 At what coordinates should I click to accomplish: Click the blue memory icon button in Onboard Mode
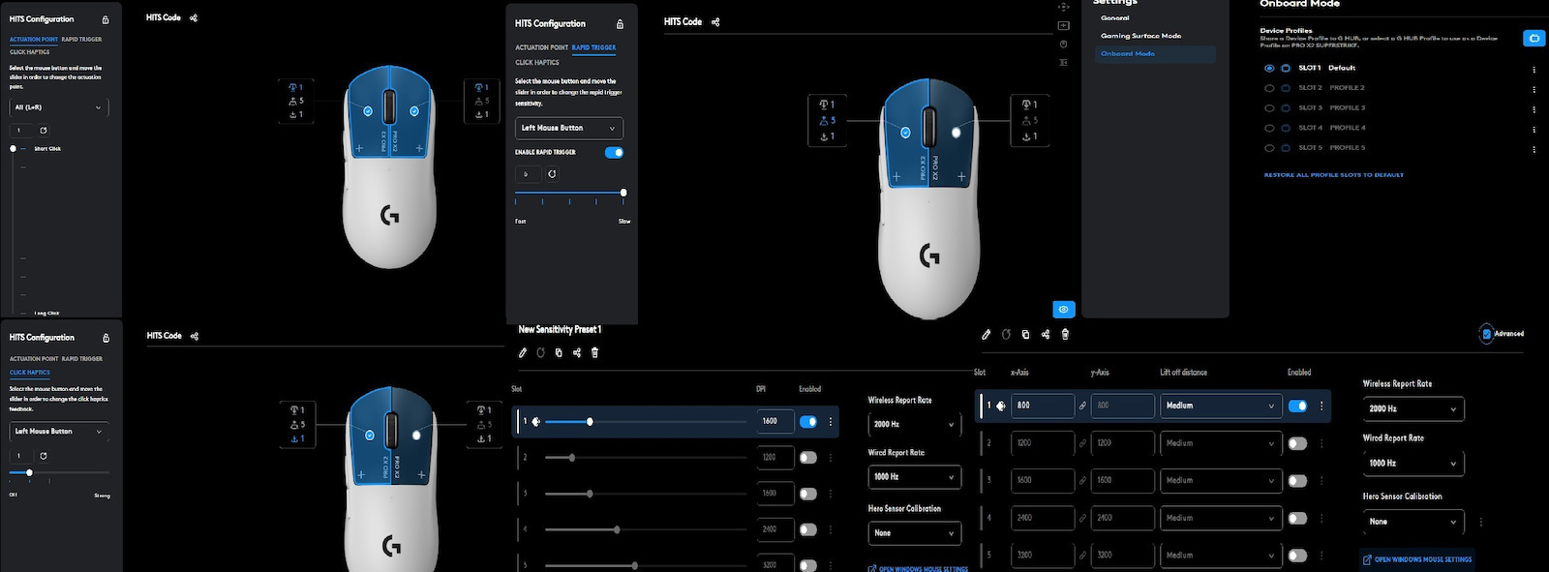point(1534,39)
